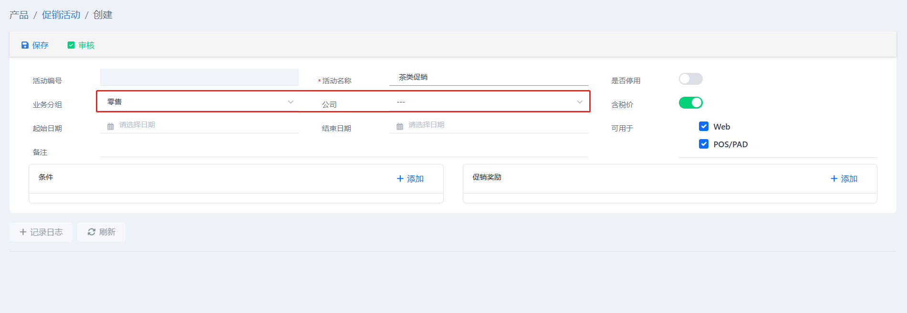Screen dimensions: 907x313
Task: Add a condition with 添加 in 条件
Action: pyautogui.click(x=410, y=179)
